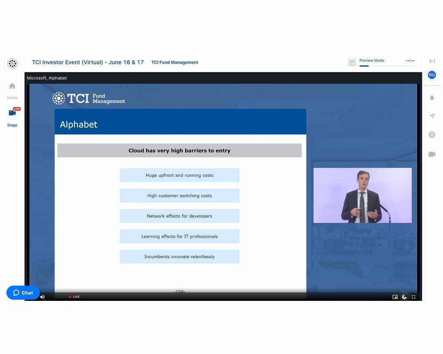Click 'Huge upfront and running costs' box
Viewport: 443px width, 354px height.
(179, 175)
